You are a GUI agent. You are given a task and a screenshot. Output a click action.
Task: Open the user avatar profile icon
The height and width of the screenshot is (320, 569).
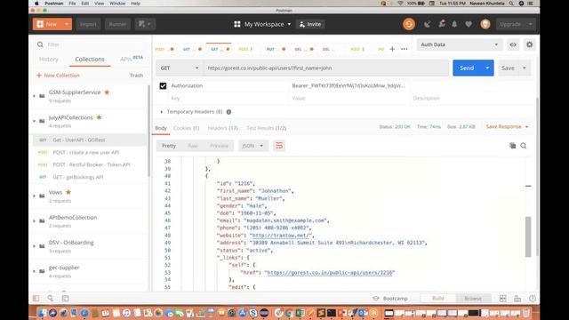click(485, 24)
